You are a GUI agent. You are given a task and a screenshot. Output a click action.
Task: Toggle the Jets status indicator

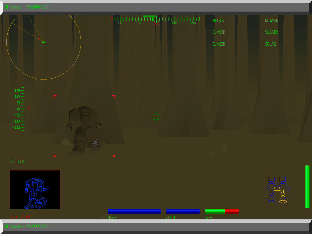click(x=222, y=211)
